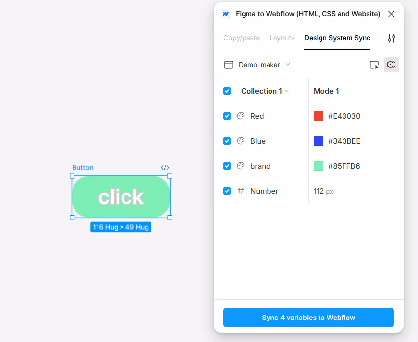
Task: Click the green #85FFB6 color swatch
Action: tap(319, 166)
